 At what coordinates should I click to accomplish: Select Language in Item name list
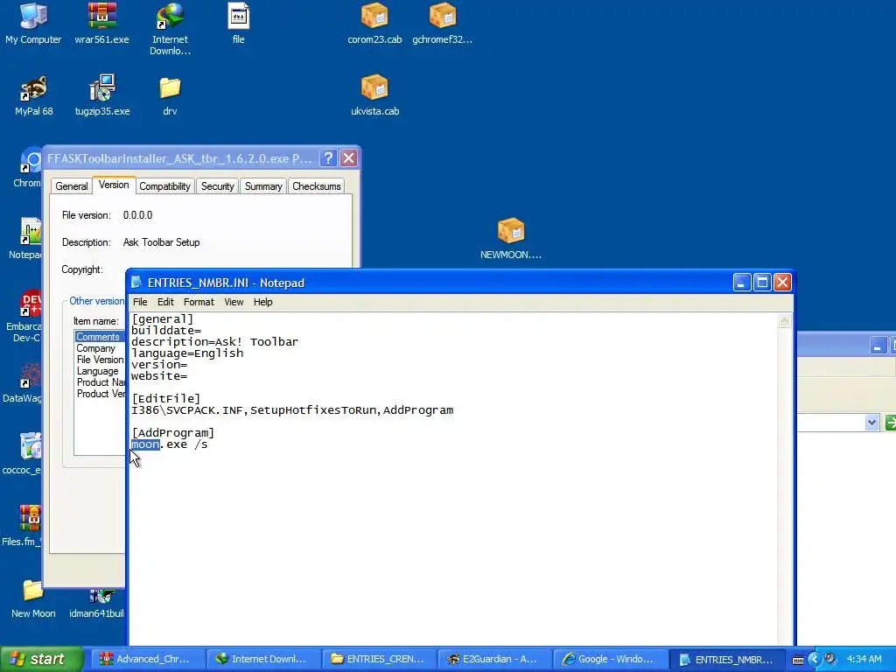point(98,371)
